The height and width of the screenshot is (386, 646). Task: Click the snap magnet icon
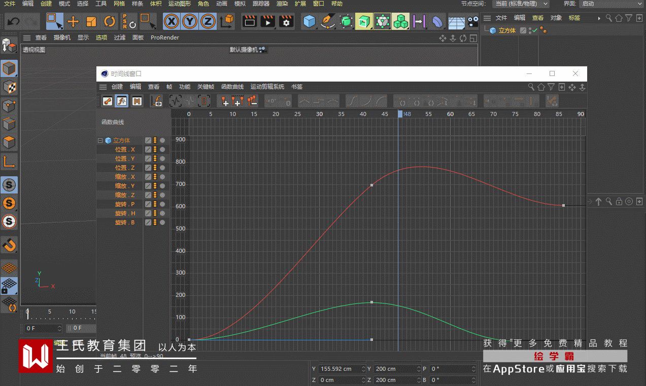[x=9, y=245]
